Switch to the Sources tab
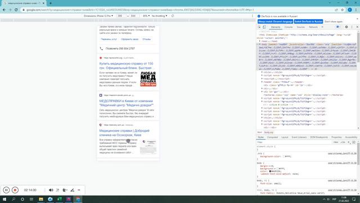Image resolution: width=360 pixels, height=203 pixels. [x=300, y=27]
